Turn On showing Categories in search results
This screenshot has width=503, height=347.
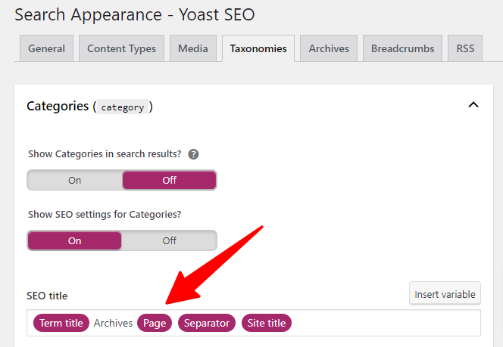(74, 180)
